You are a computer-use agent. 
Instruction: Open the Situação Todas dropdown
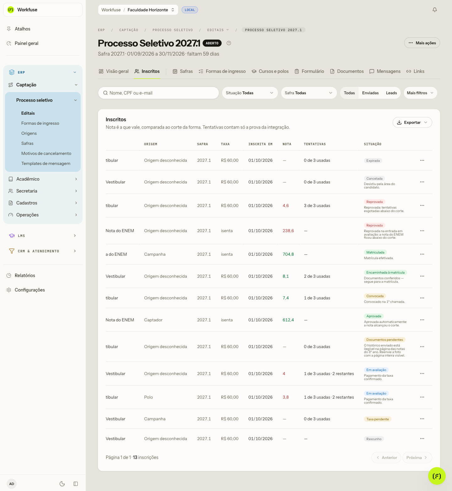(250, 93)
